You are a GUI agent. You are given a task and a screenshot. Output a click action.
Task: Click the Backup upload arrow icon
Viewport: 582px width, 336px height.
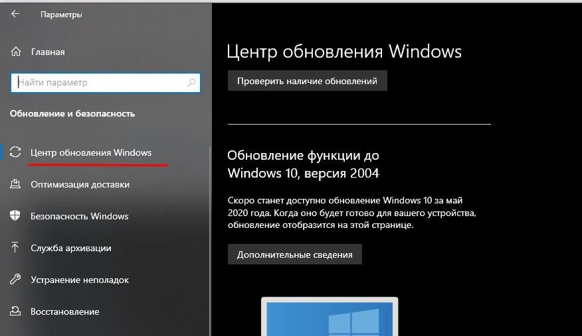(x=15, y=247)
